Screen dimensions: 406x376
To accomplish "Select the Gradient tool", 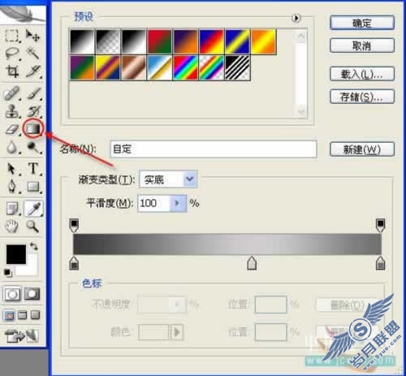I will (33, 128).
